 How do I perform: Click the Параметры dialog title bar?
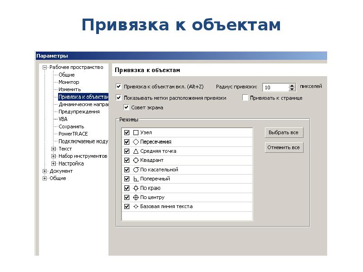(x=181, y=56)
